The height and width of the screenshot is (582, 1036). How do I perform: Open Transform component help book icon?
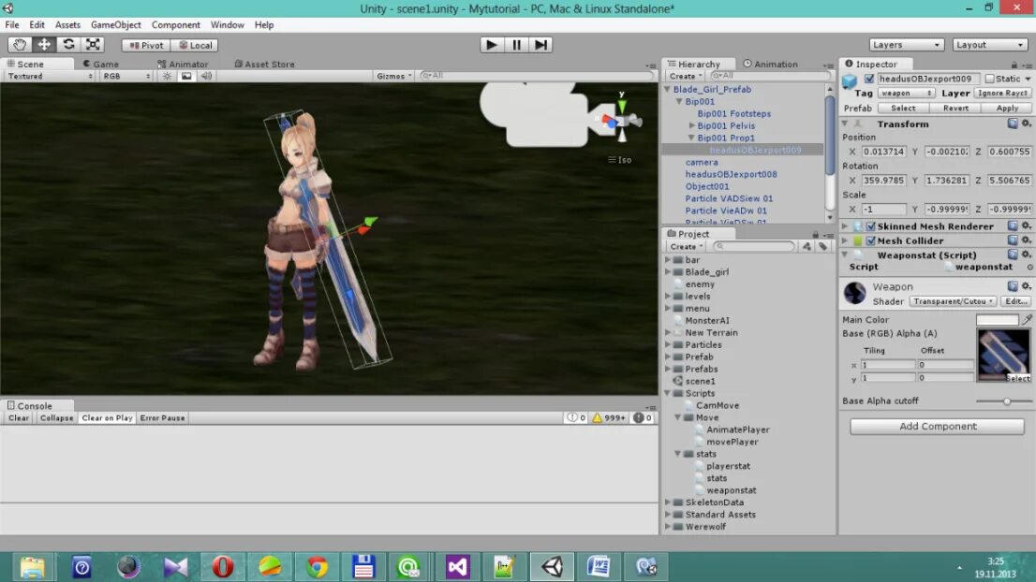[x=1013, y=124]
